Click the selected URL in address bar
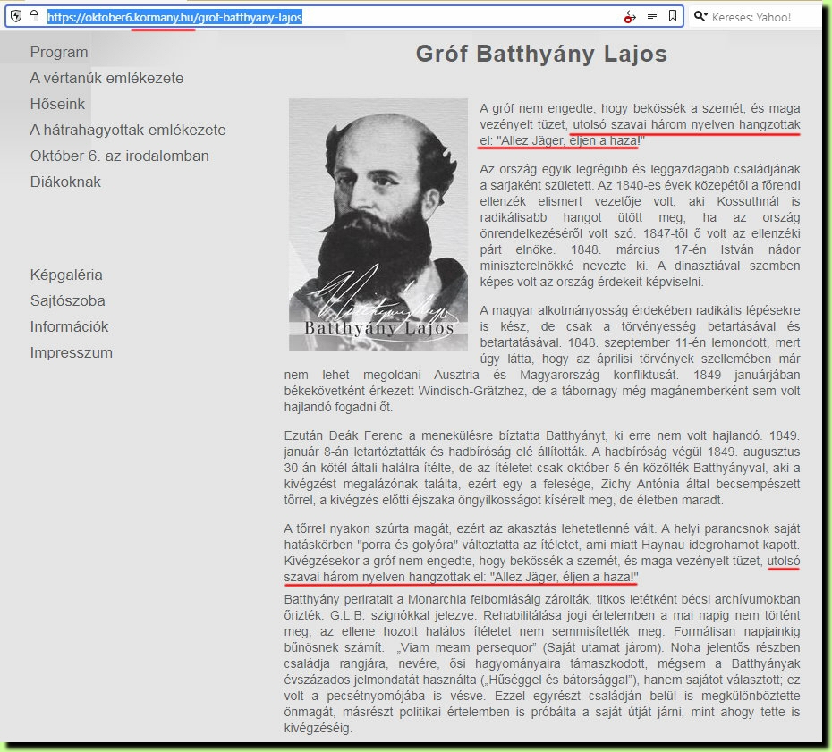Viewport: 832px width, 752px height. tap(174, 17)
